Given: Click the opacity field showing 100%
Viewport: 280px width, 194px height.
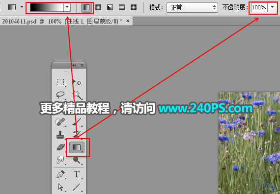Looking at the screenshot, I should [x=259, y=7].
